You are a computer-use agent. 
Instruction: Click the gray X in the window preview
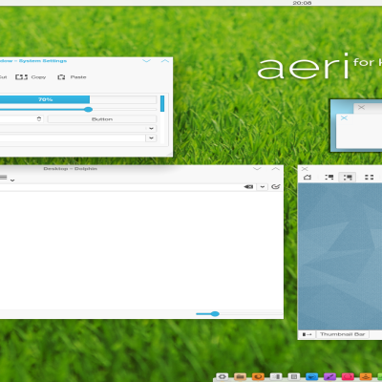click(x=361, y=107)
